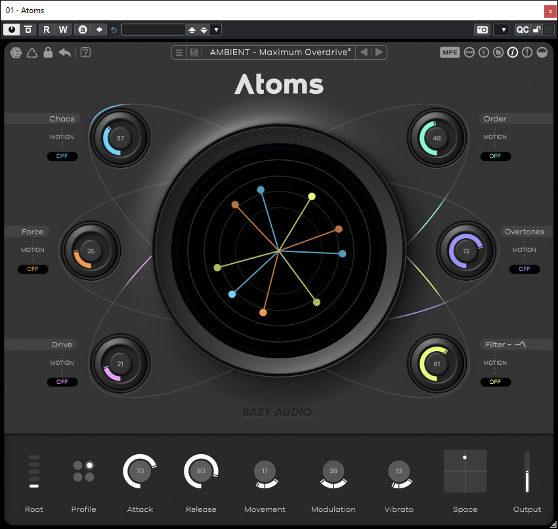Click the Space XY pad

click(x=465, y=471)
